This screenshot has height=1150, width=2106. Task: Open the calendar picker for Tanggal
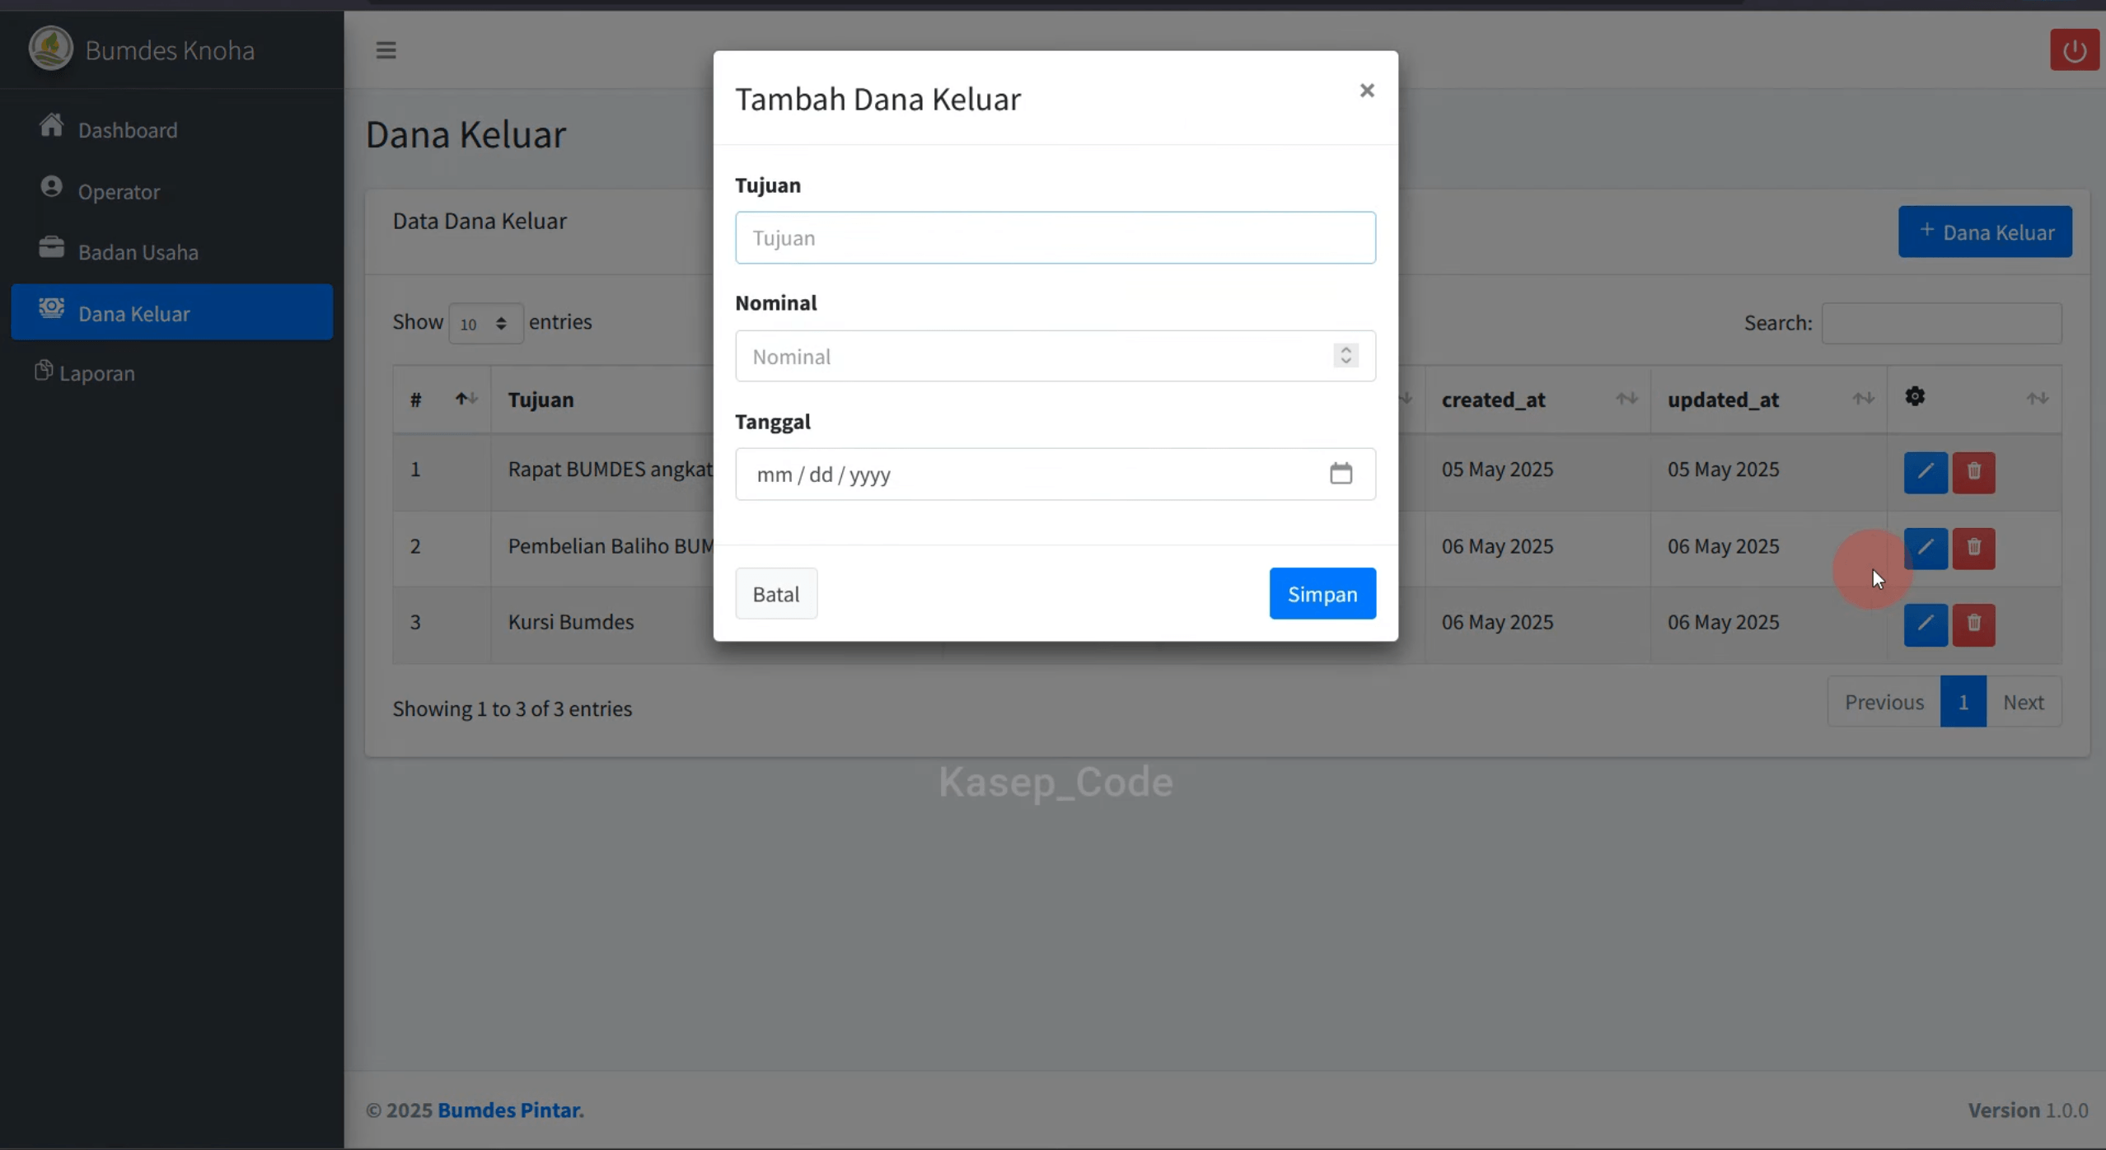tap(1341, 473)
